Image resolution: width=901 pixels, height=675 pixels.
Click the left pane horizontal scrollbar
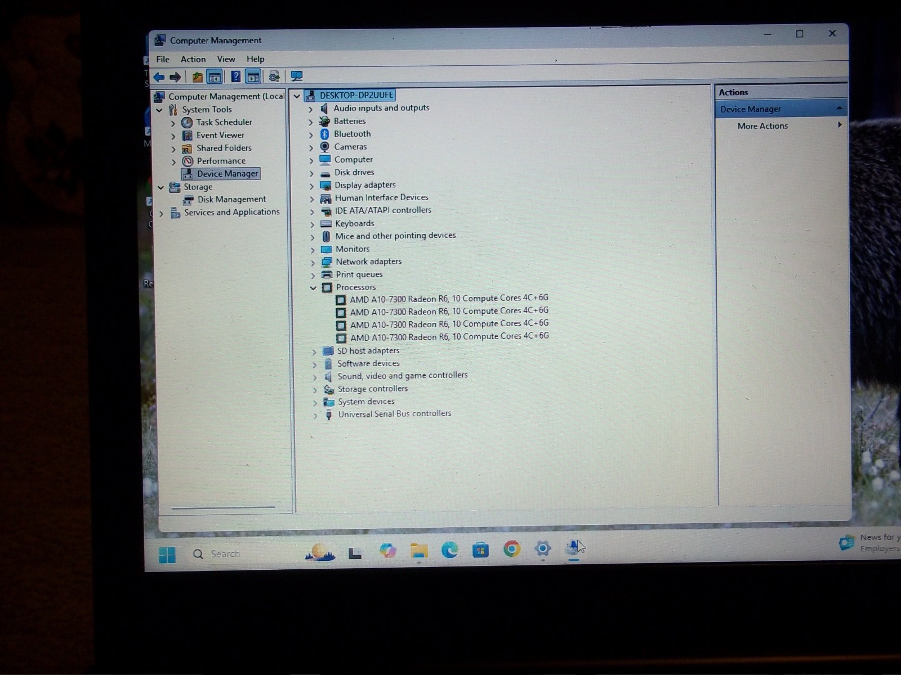coord(223,508)
